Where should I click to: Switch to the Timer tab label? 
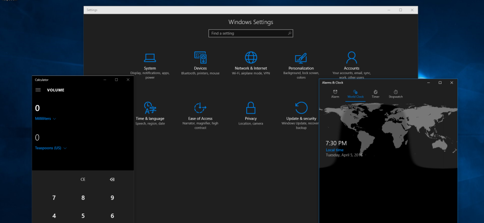pos(375,97)
